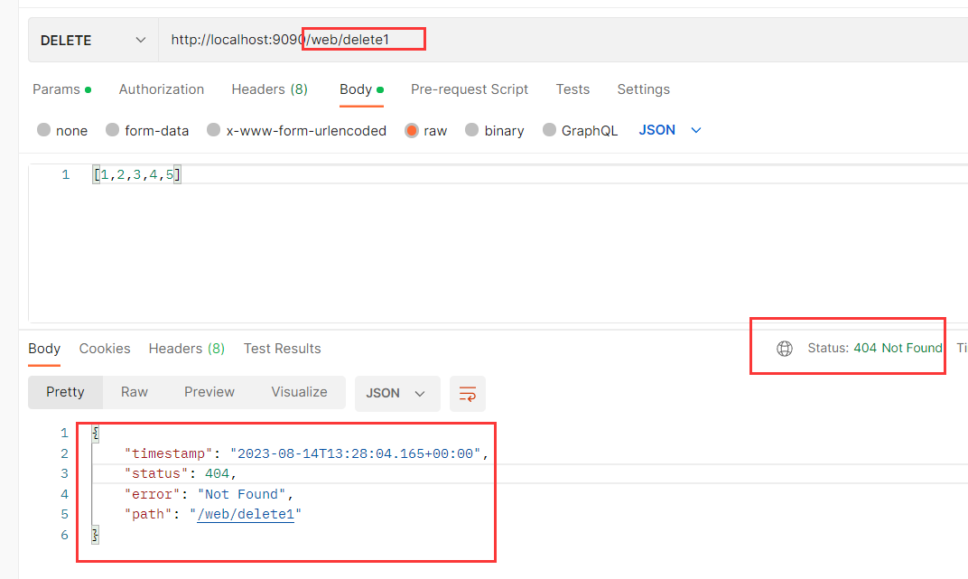The height and width of the screenshot is (579, 968).
Task: Click the "Not Found" error value
Action: 241,494
